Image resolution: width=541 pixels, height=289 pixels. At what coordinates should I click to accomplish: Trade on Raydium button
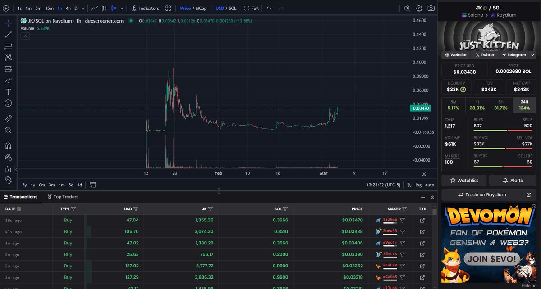click(482, 195)
